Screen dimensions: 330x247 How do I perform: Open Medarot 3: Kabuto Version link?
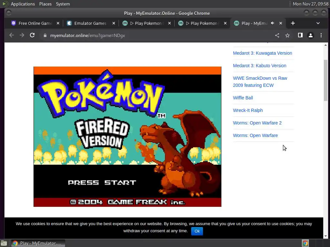point(259,66)
